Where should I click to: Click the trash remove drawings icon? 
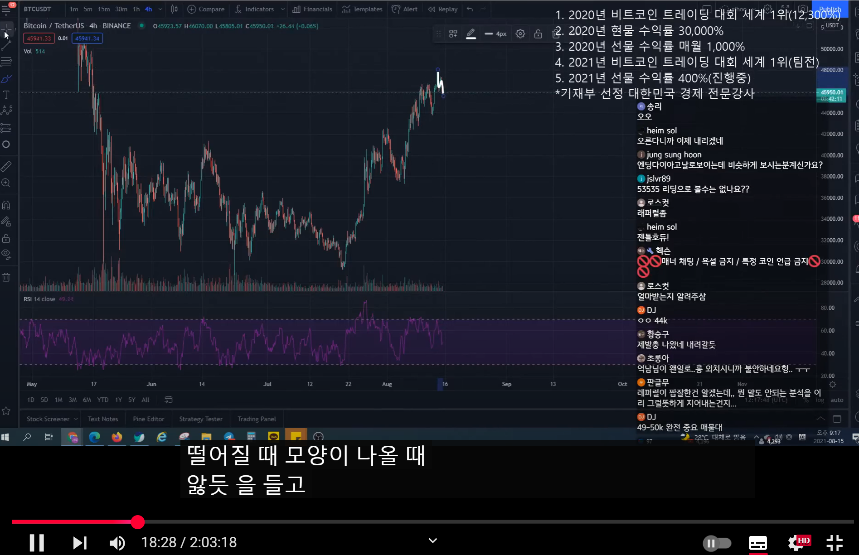[6, 277]
